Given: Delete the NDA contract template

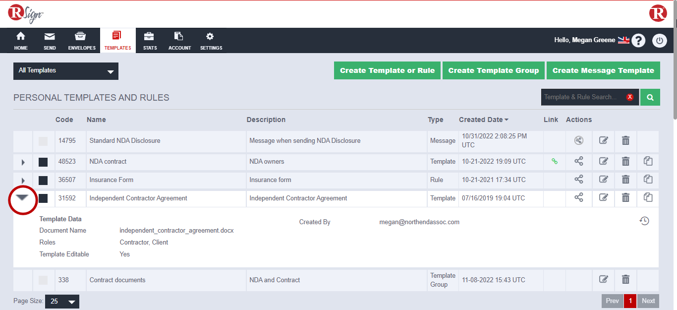Looking at the screenshot, I should coord(625,161).
